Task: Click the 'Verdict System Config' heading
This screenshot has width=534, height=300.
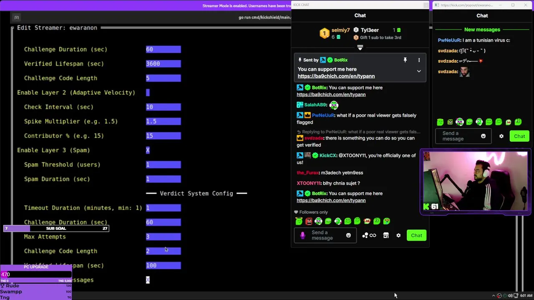Action: click(x=196, y=193)
